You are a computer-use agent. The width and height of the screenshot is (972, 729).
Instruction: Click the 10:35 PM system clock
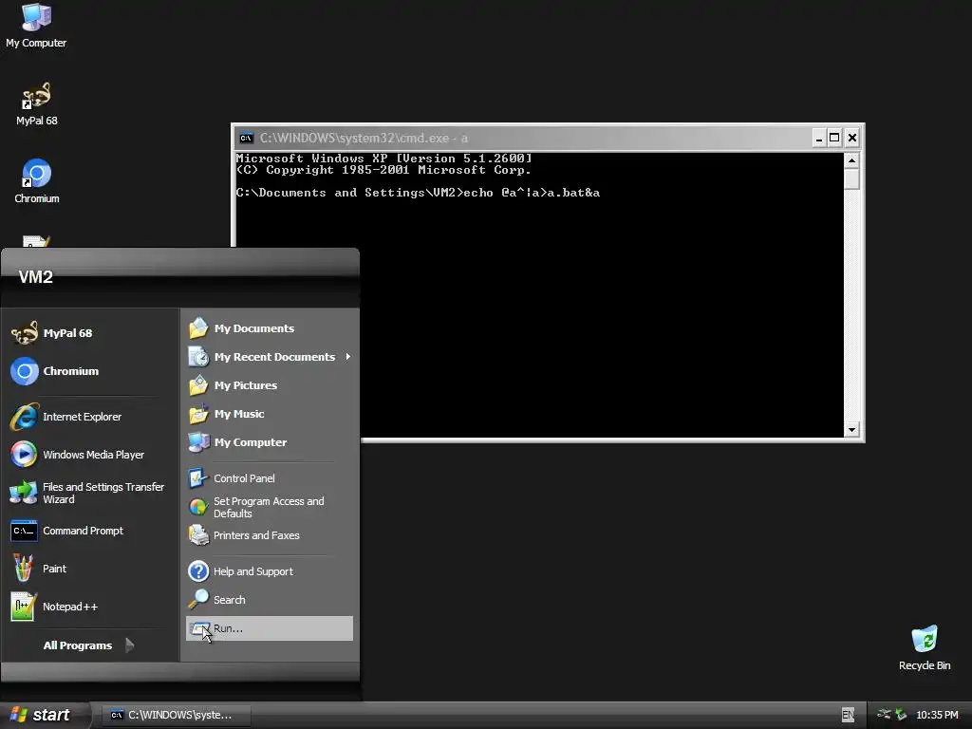[x=937, y=715]
